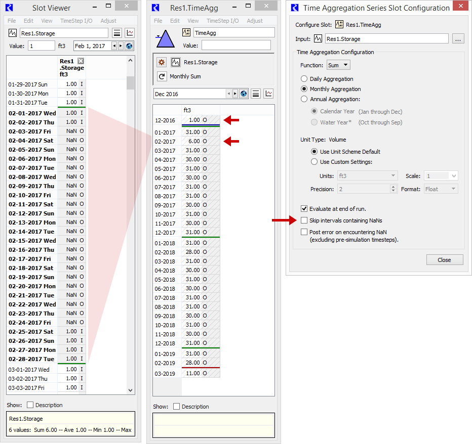Click the series slot icon next to Res1.Storage in TimeAgg

click(176, 62)
